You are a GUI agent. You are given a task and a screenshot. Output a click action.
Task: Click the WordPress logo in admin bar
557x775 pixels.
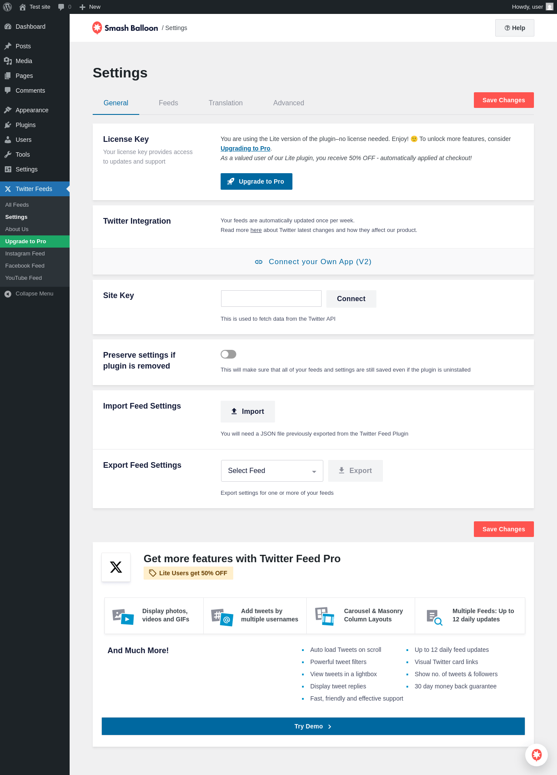pyautogui.click(x=7, y=7)
